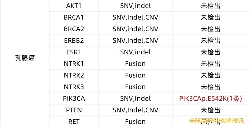This screenshot has width=249, height=126.
Task: Select the RET gene cell
Action: (x=74, y=121)
